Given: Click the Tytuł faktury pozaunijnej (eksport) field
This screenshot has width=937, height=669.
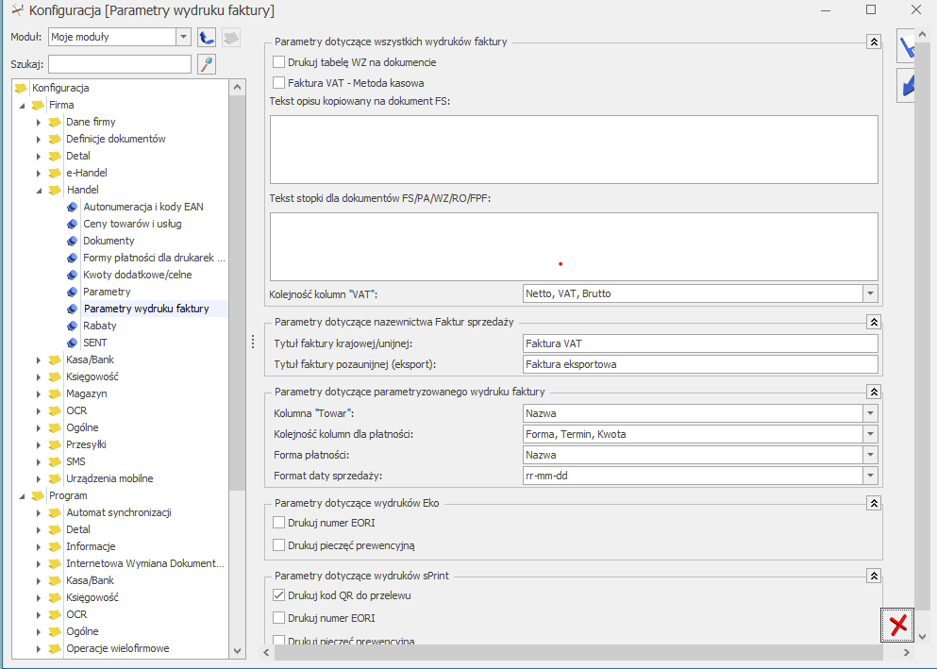Looking at the screenshot, I should [700, 364].
